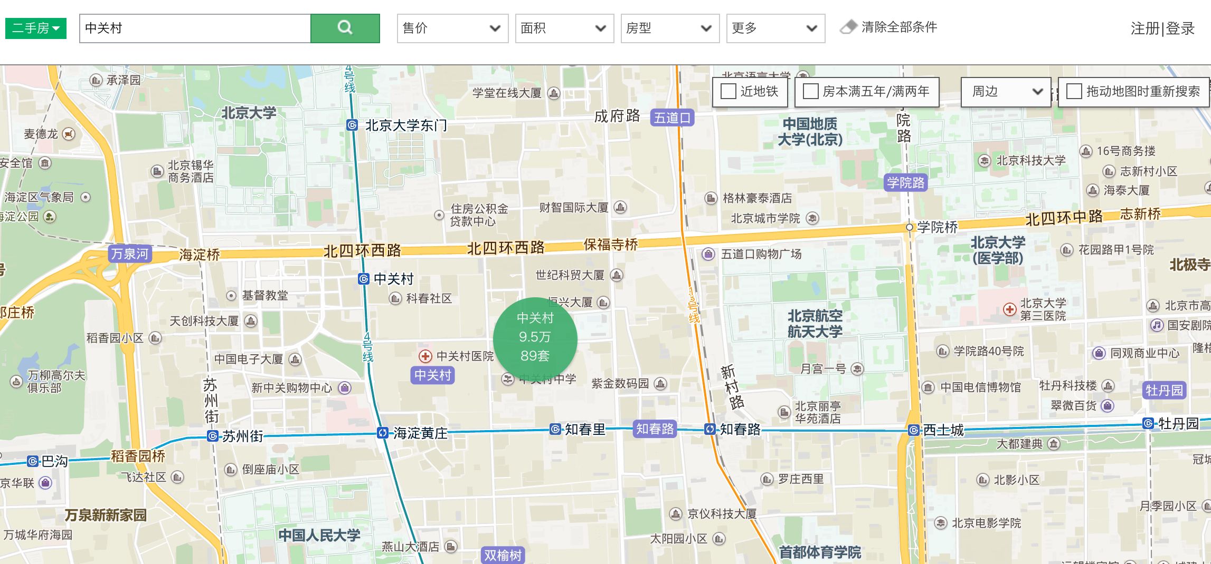Screen dimensions: 1211x564
Task: Enable 拖动地图时重新搜索 checkbox
Action: (1074, 91)
